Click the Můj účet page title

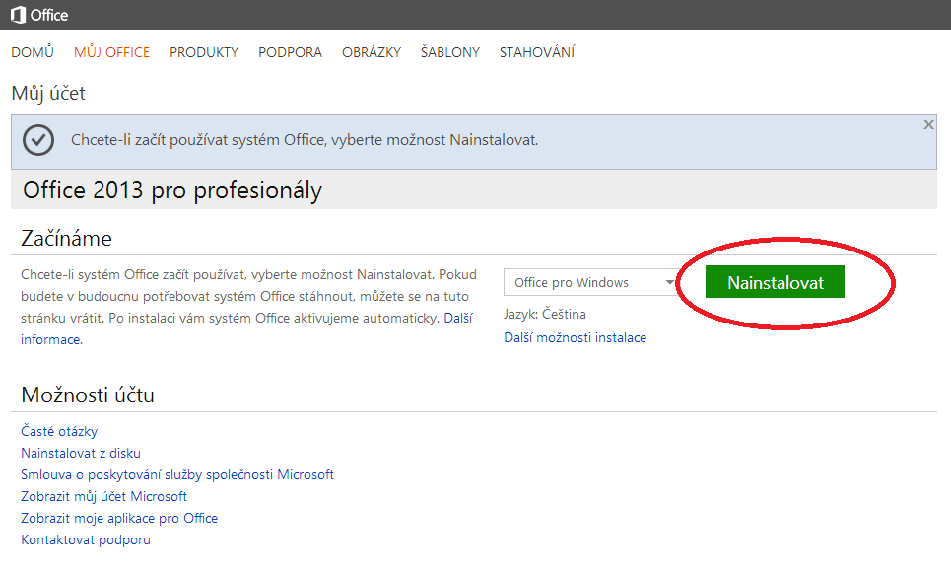[x=48, y=94]
